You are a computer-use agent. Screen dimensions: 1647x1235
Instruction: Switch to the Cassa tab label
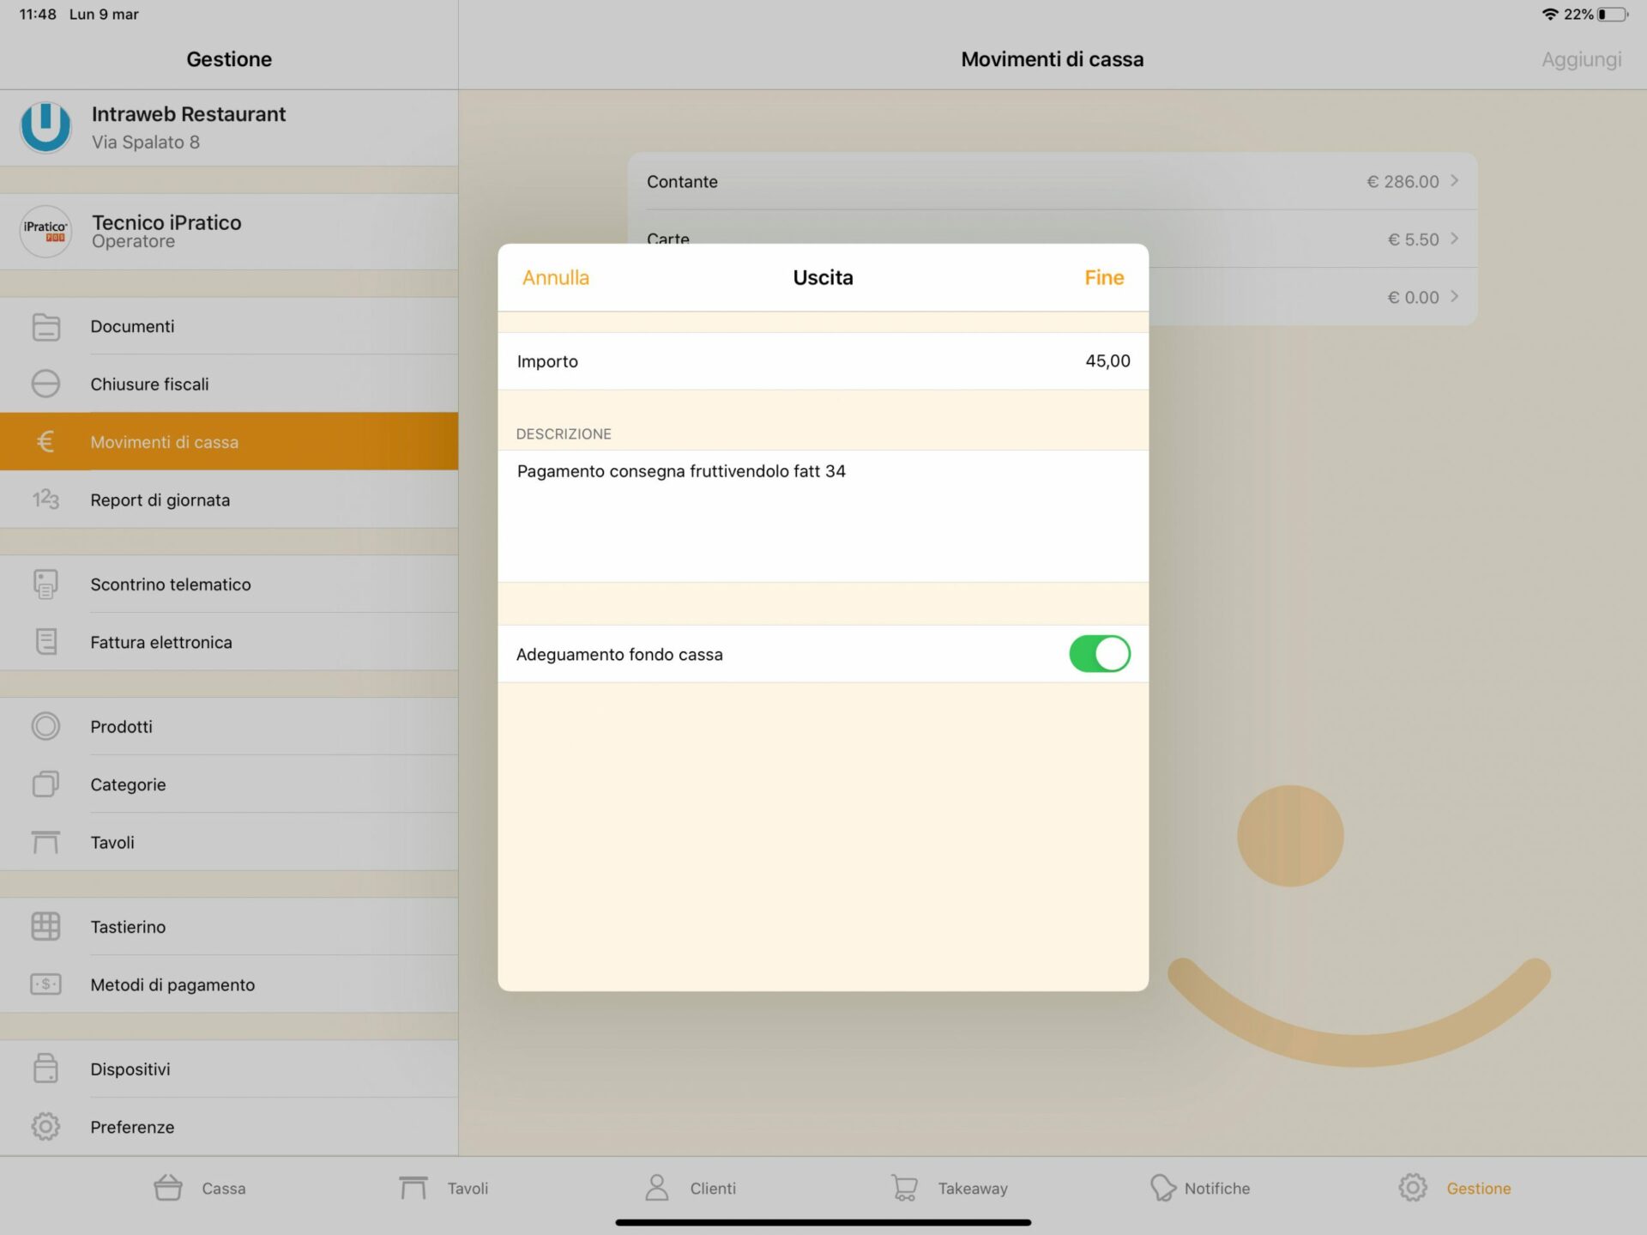pos(223,1188)
